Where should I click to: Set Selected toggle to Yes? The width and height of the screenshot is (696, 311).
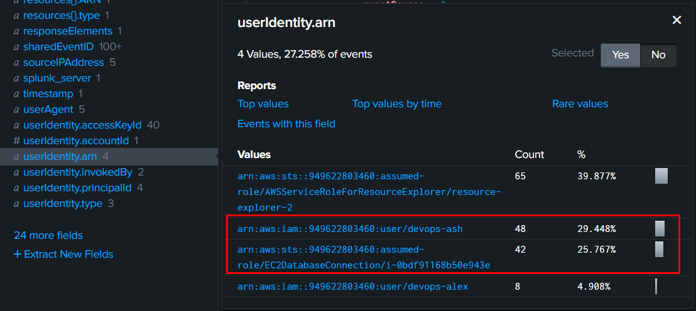[x=620, y=55]
